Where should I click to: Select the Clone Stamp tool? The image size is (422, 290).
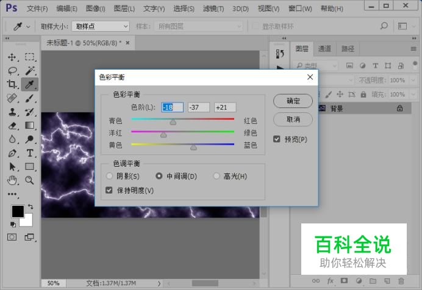click(x=12, y=112)
